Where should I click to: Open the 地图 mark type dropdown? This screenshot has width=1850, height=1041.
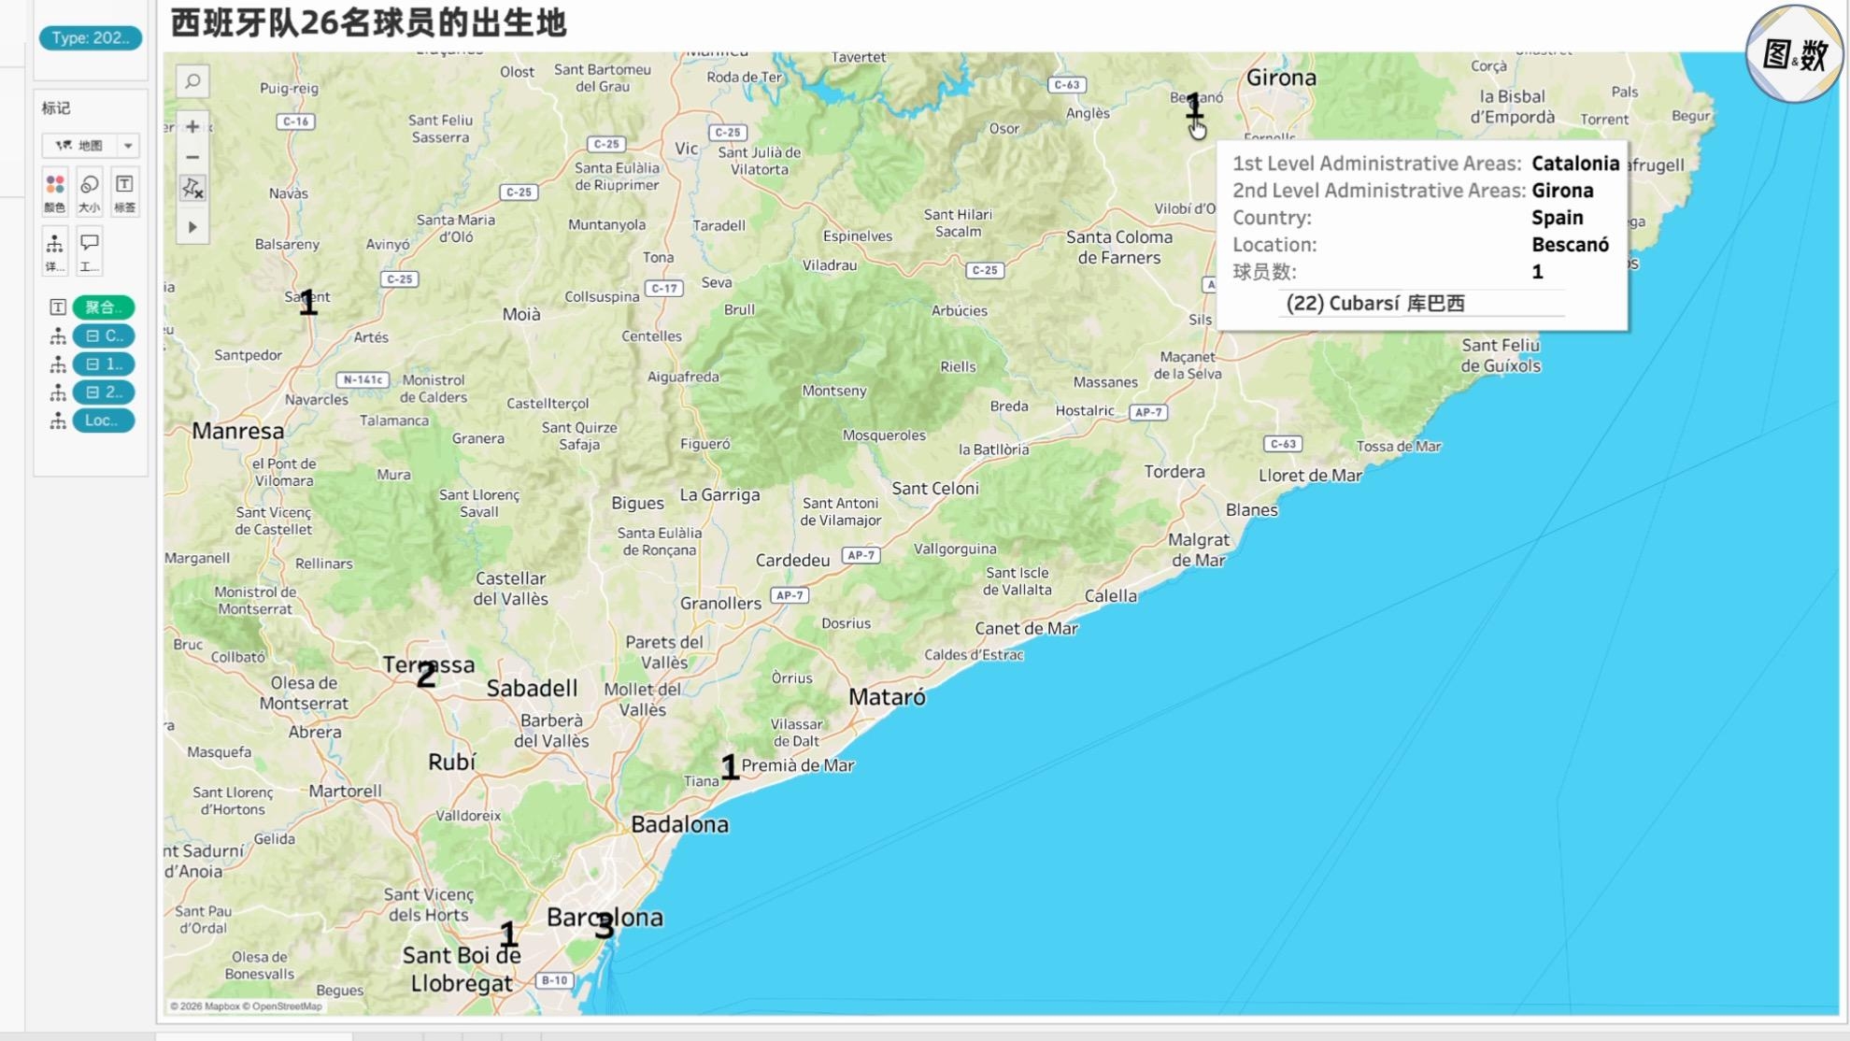click(90, 145)
